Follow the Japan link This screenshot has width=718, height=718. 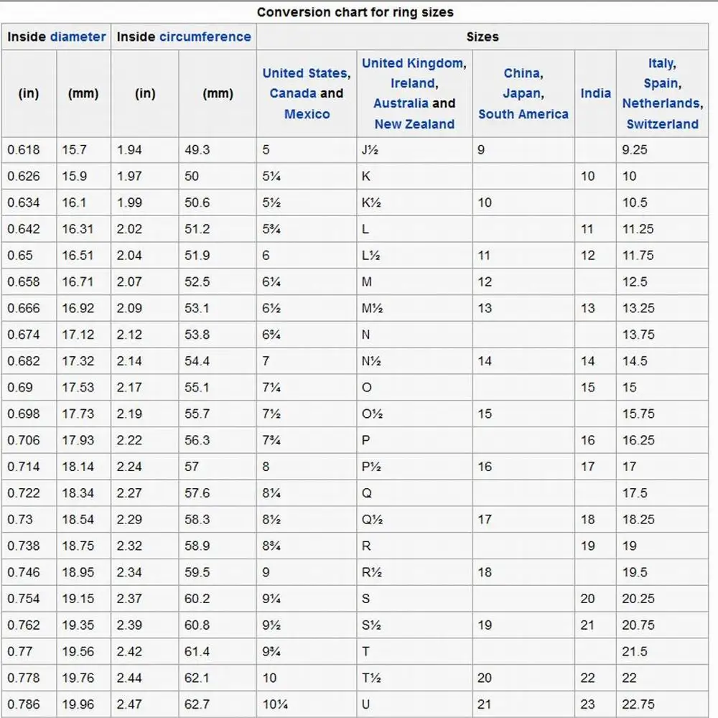521,93
